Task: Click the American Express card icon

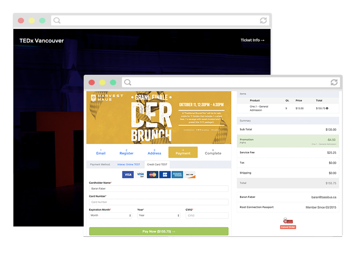Action: (178, 174)
